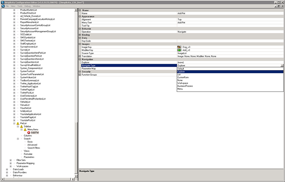Click the Dog_v3 image key icon
Image resolution: width=285 pixels, height=182 pixels.
tap(179, 47)
